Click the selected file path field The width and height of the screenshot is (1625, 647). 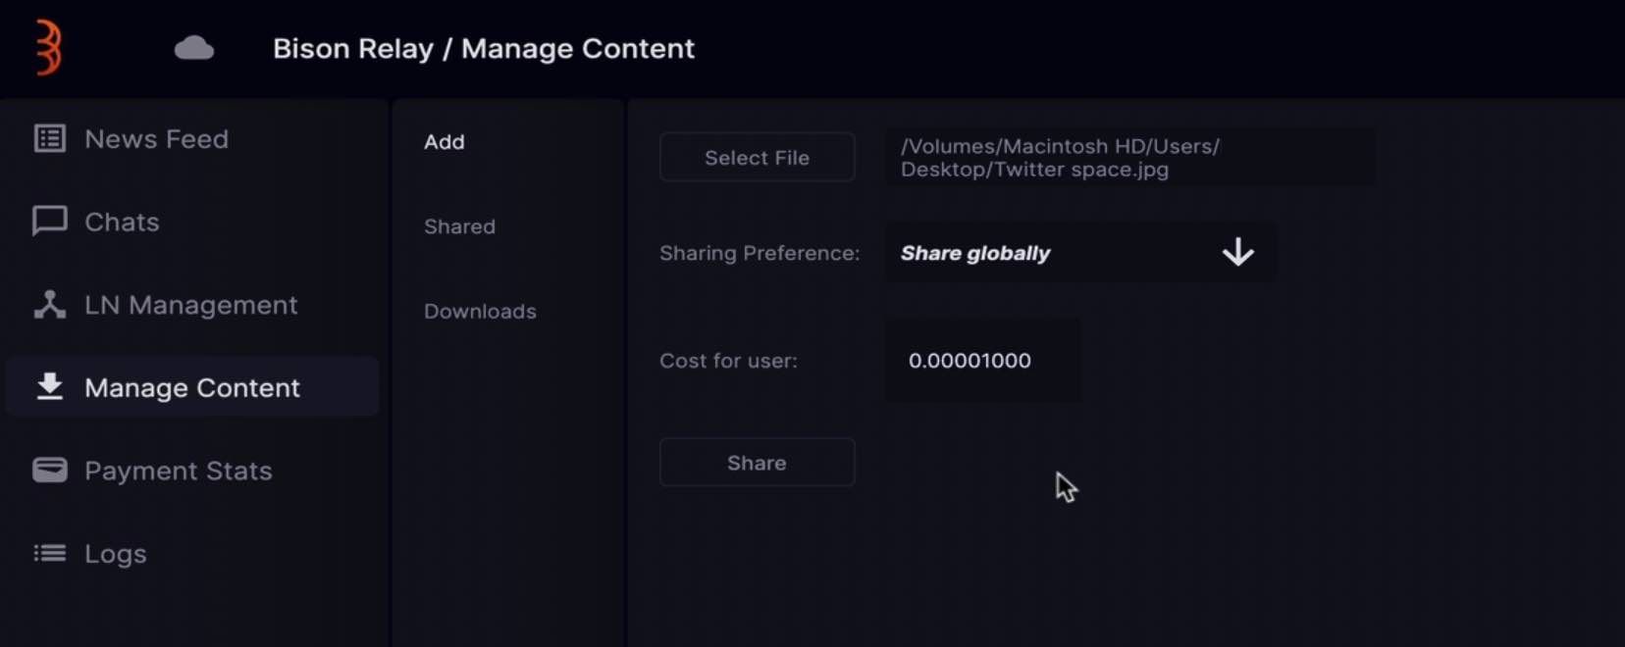click(x=1129, y=157)
